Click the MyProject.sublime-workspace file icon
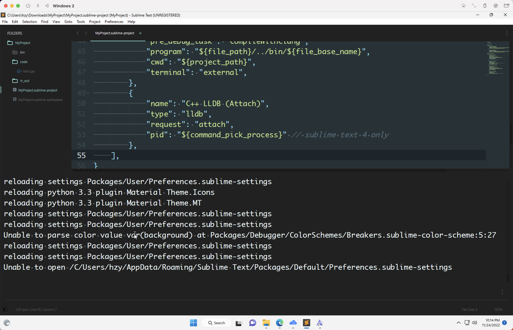Viewport: 513px width, 330px height. [x=14, y=100]
